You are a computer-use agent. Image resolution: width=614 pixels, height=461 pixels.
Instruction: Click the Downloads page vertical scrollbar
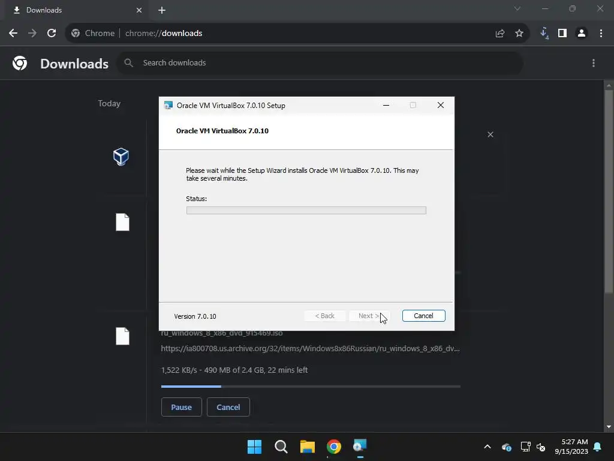pos(609,191)
